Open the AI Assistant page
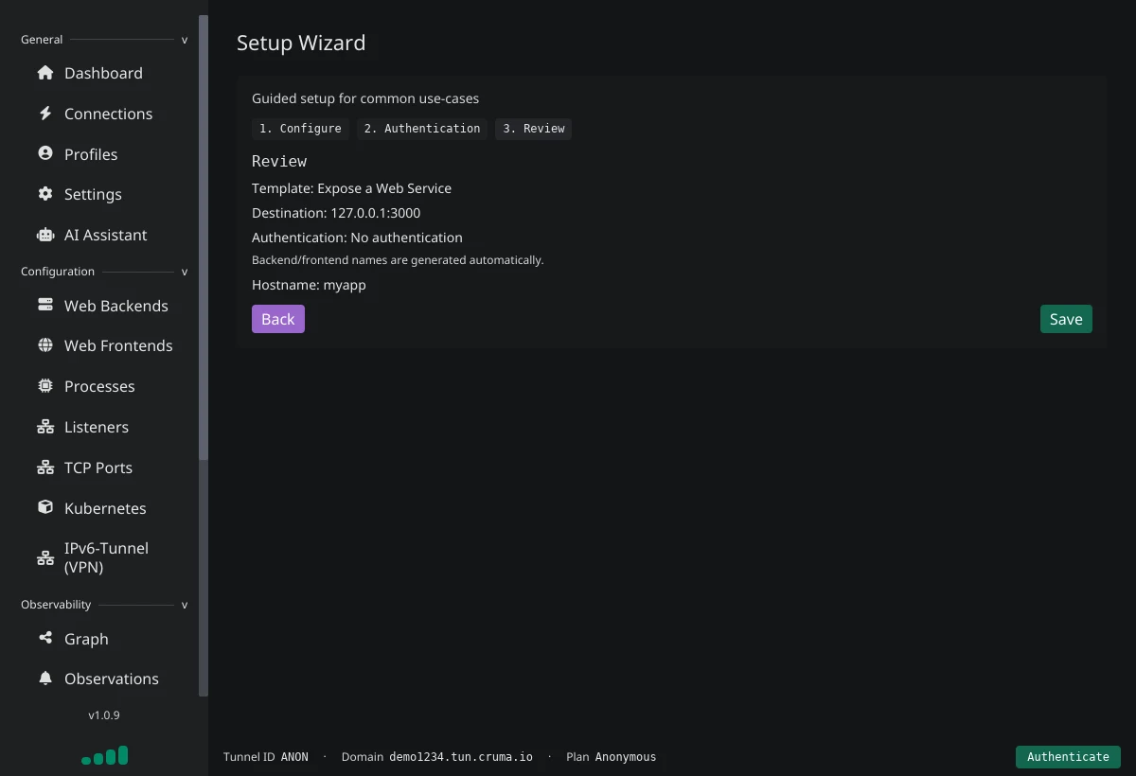The height and width of the screenshot is (776, 1136). click(104, 235)
